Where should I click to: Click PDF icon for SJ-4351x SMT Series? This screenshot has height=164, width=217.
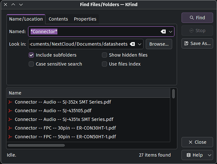click(x=11, y=119)
